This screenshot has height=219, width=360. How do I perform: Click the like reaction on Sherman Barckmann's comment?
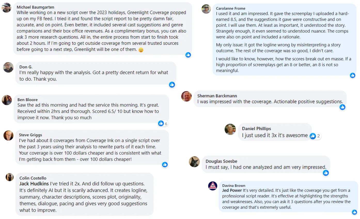point(342,107)
